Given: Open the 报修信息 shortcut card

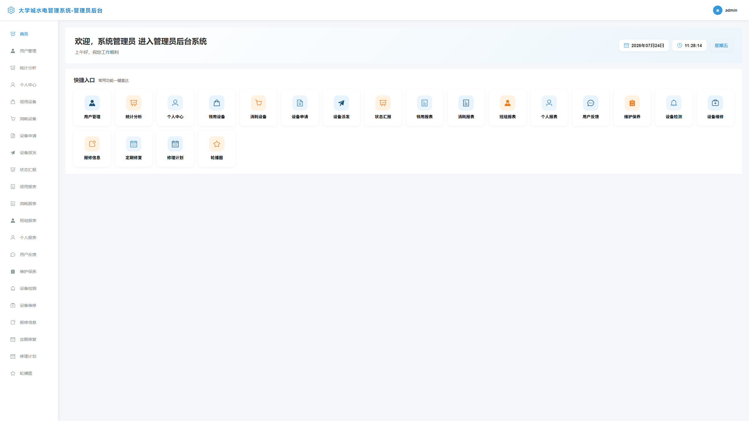Looking at the screenshot, I should (92, 148).
